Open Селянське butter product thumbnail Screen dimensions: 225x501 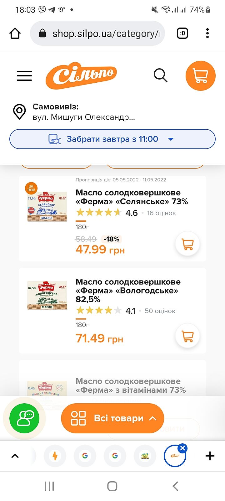tap(47, 207)
